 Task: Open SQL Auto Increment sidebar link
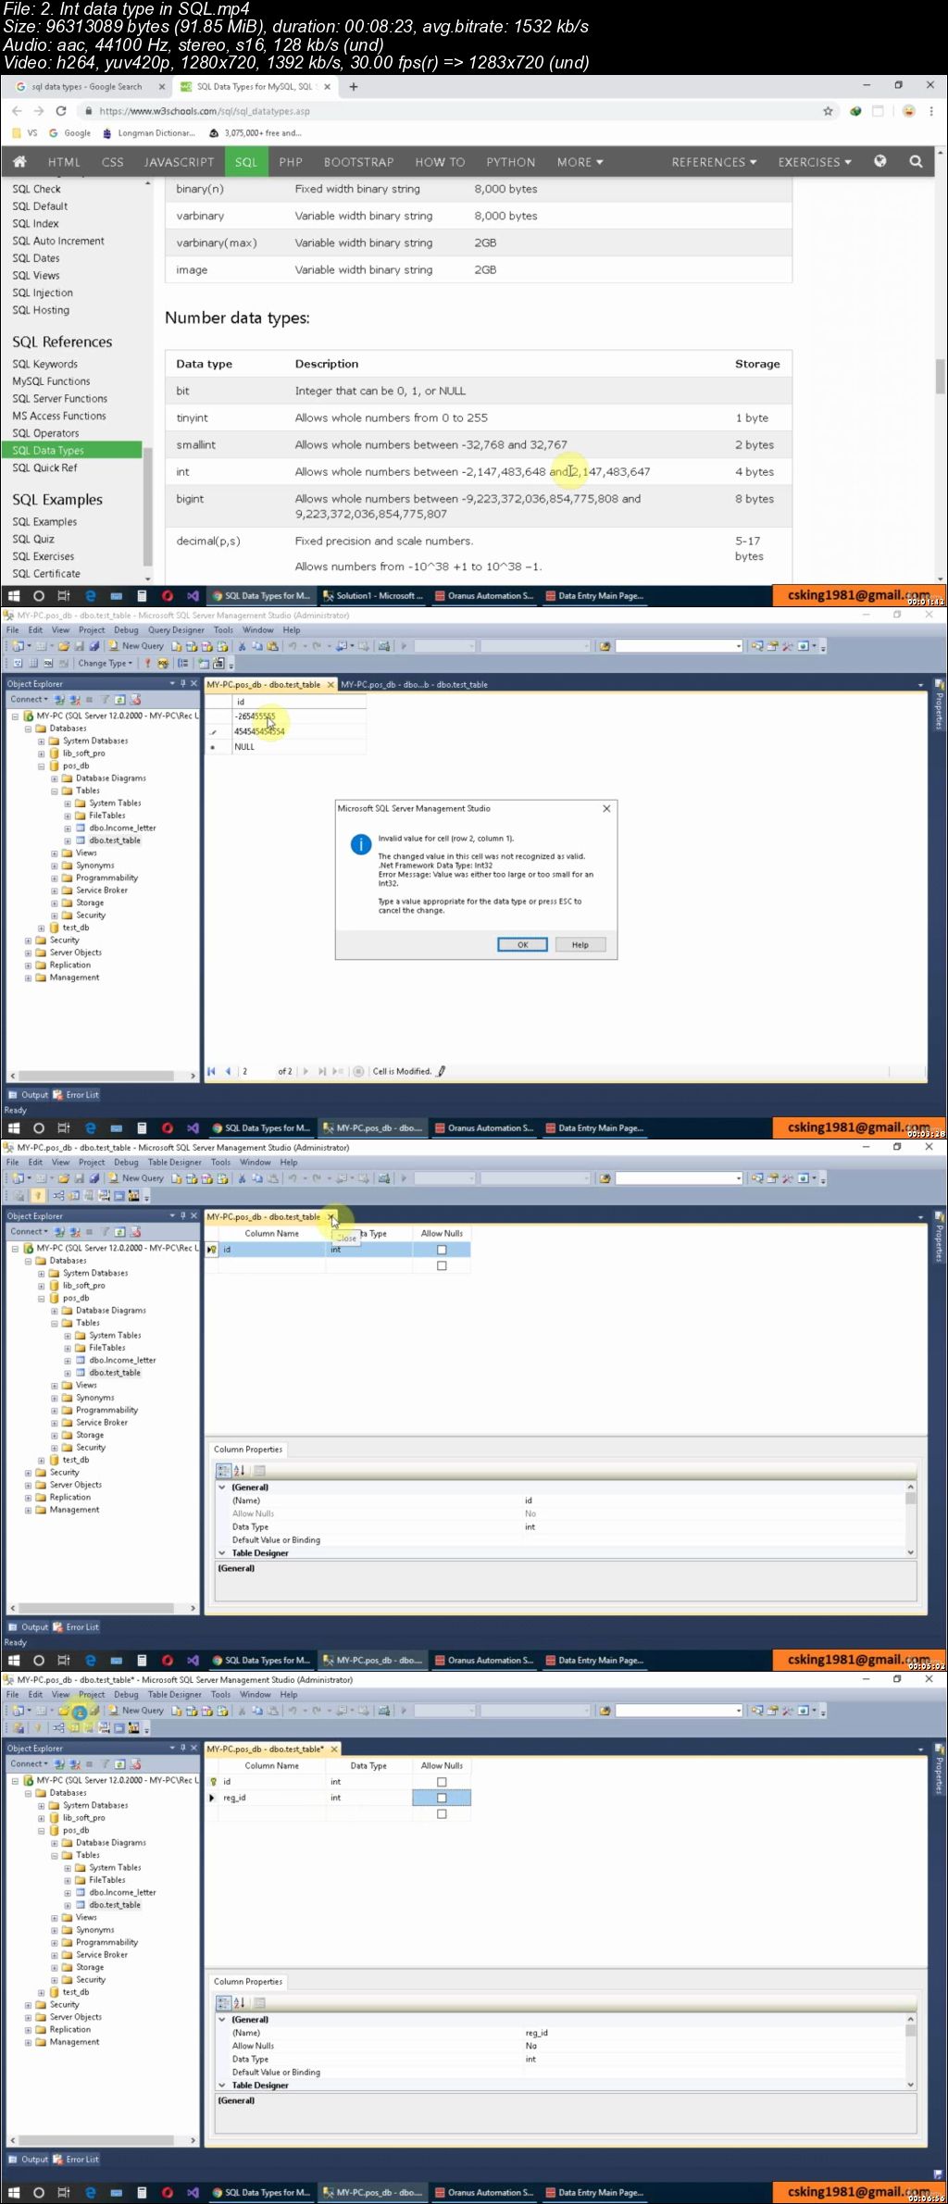click(57, 241)
